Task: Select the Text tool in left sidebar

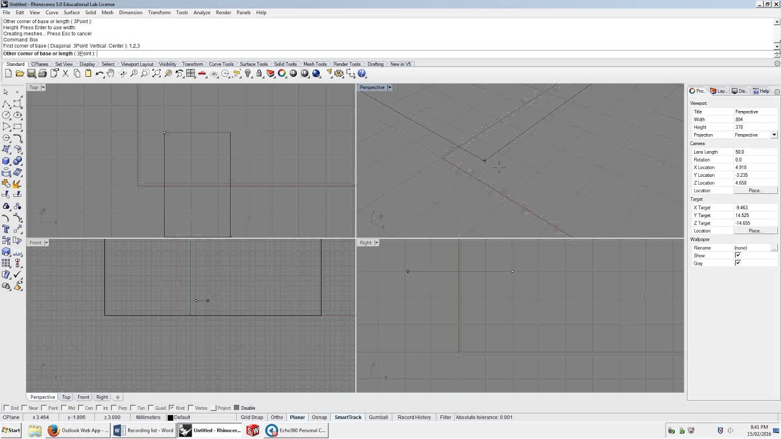Action: [6, 229]
